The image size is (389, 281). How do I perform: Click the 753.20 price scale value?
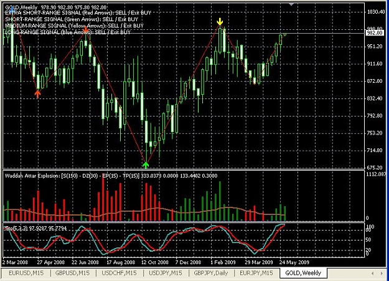[375, 133]
